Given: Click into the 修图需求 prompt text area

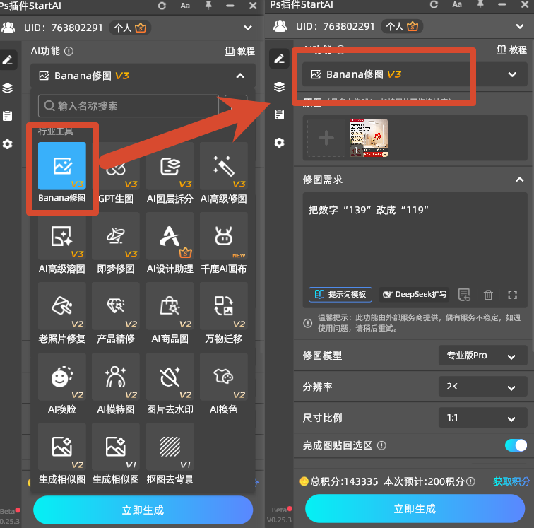Looking at the screenshot, I should [x=415, y=239].
